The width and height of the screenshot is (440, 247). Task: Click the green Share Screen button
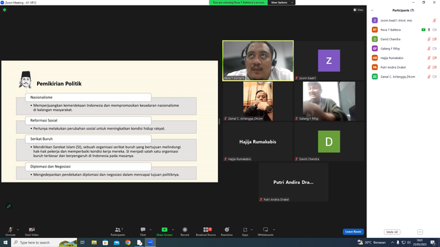coord(164,231)
